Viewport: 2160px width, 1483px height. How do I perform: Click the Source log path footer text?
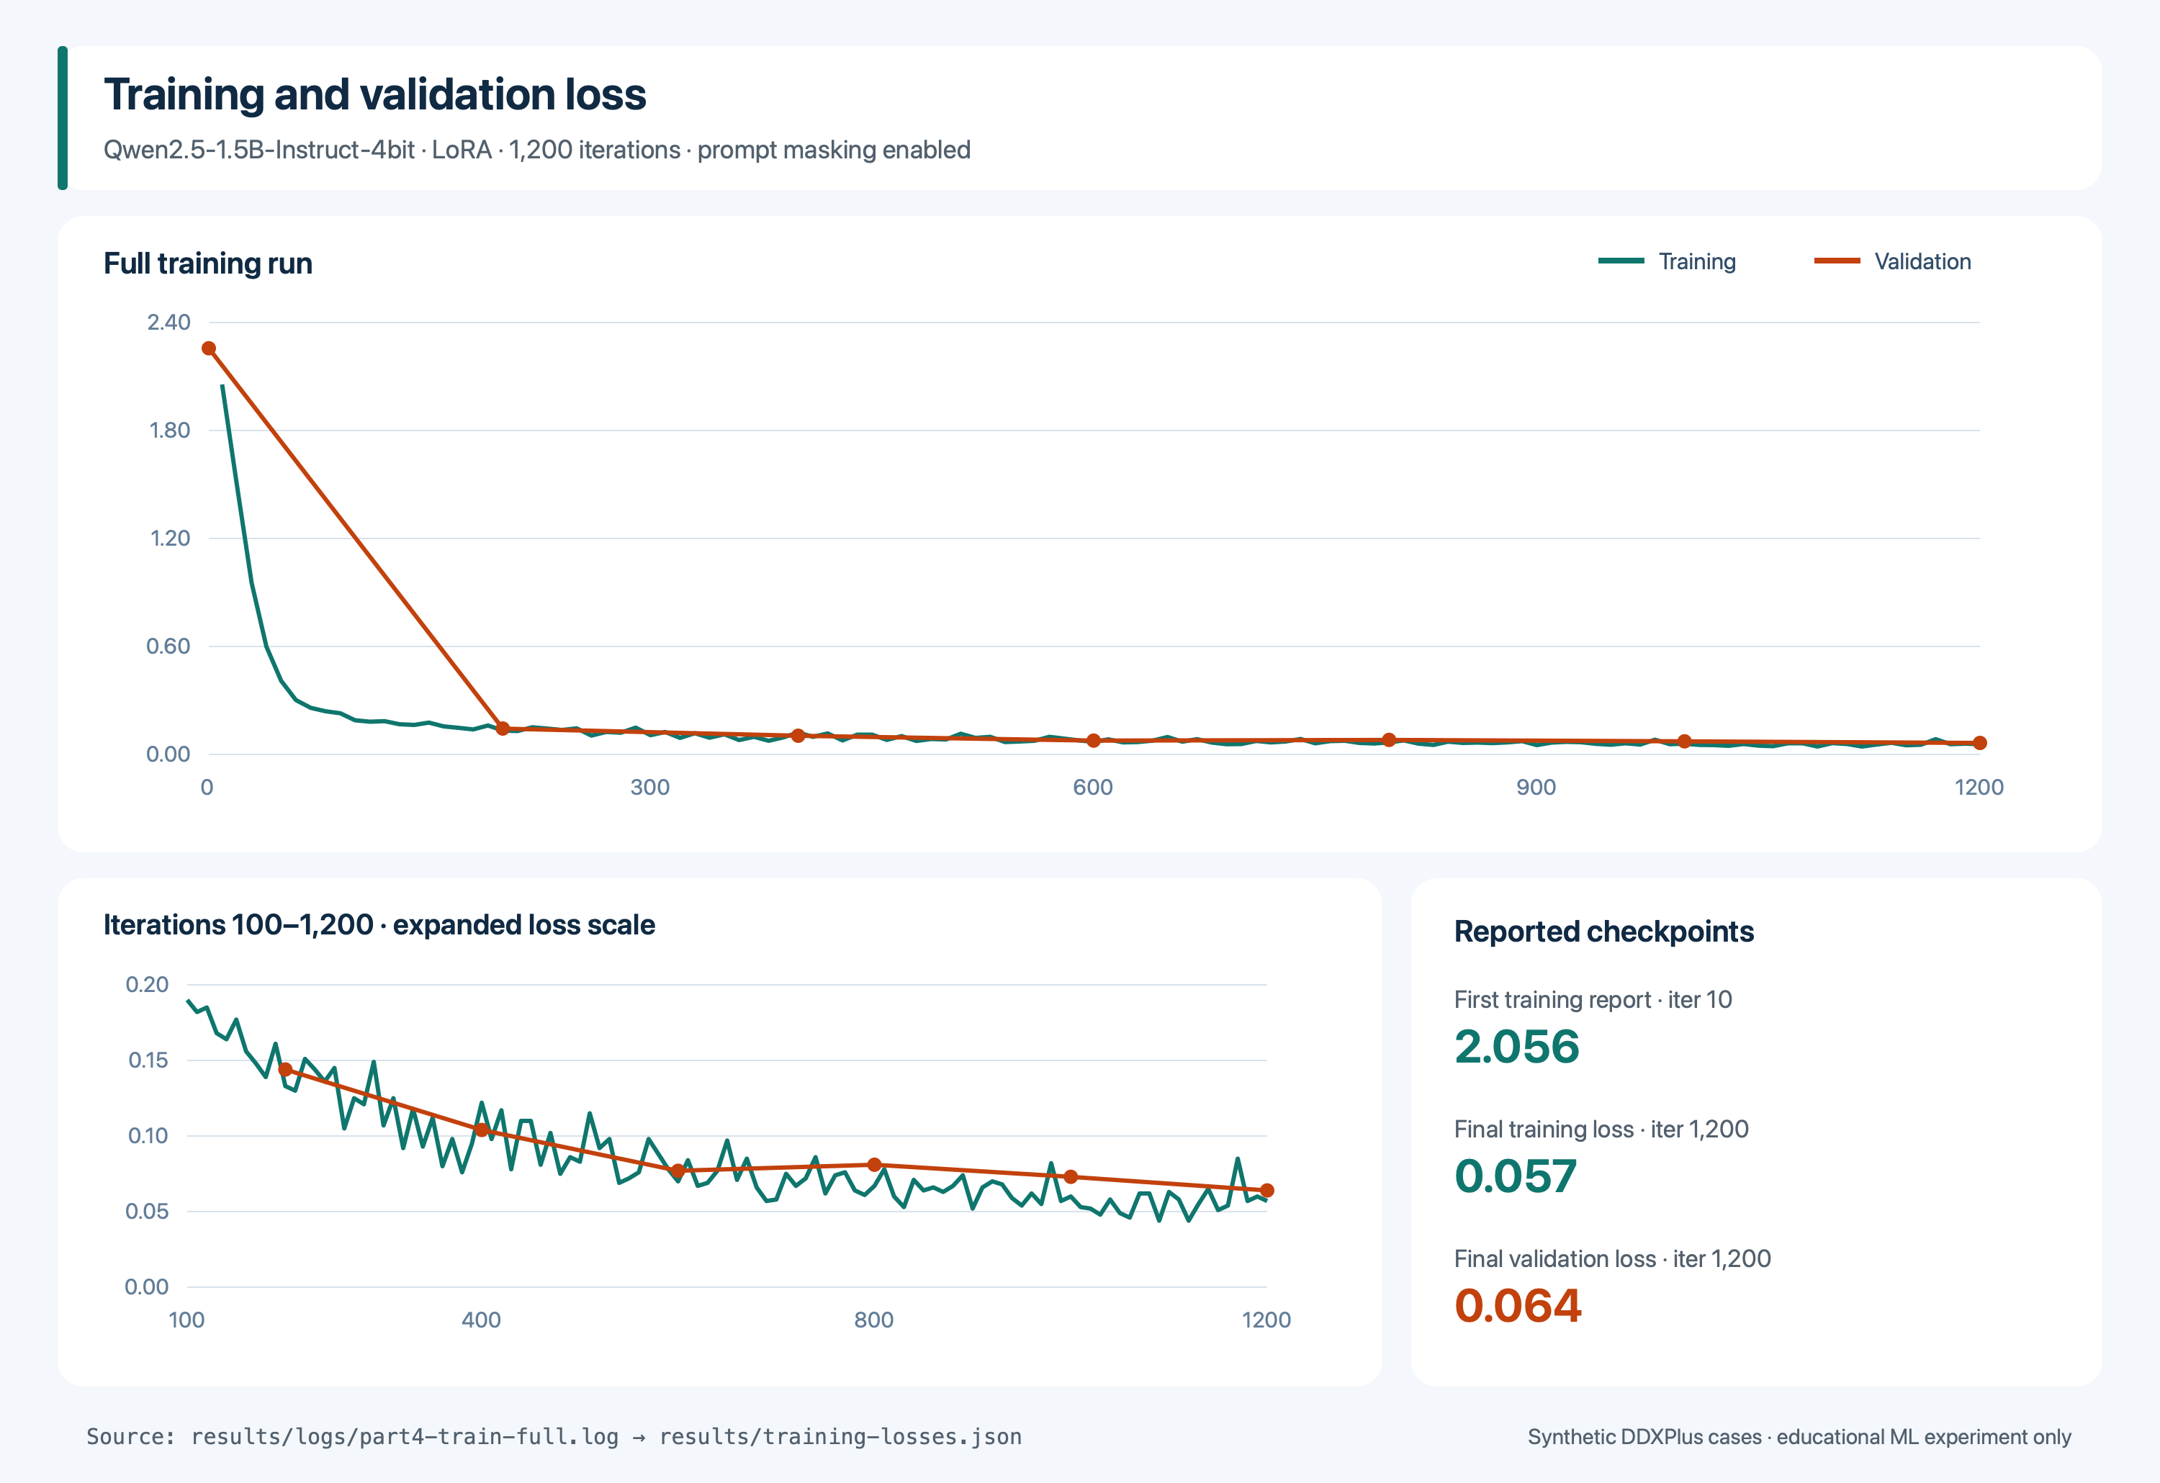(x=554, y=1436)
